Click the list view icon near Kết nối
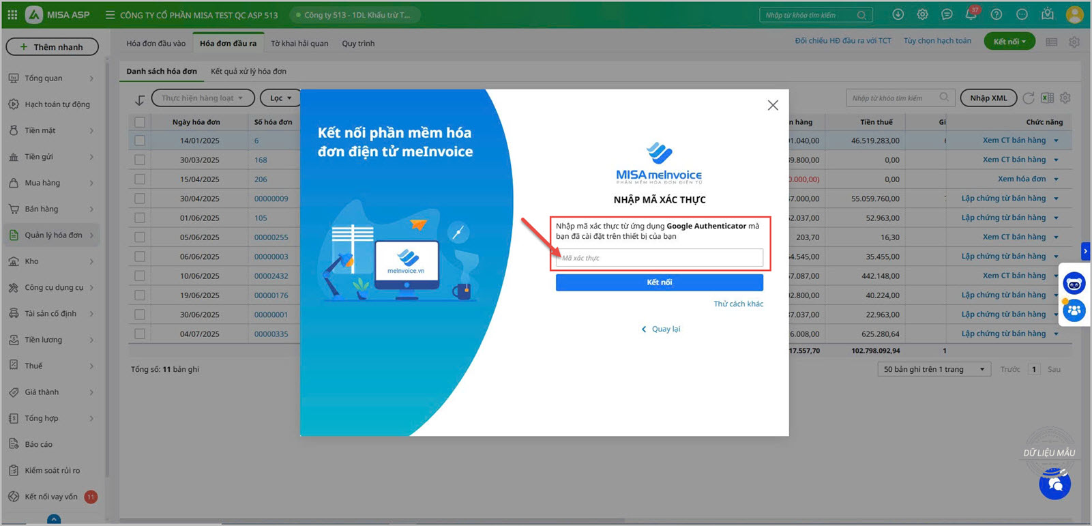The image size is (1092, 526). [x=1052, y=42]
